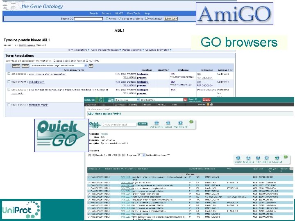
Task: Click the Submit Query button
Action: 170,18
